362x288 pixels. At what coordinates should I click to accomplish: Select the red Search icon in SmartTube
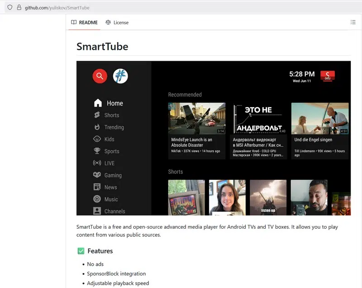[100, 76]
